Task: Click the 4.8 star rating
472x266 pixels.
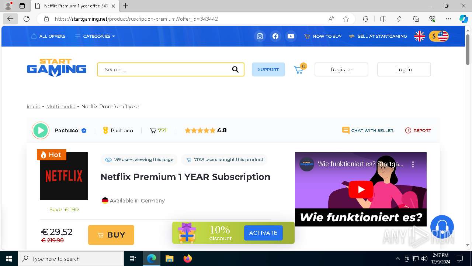Action: click(x=205, y=130)
